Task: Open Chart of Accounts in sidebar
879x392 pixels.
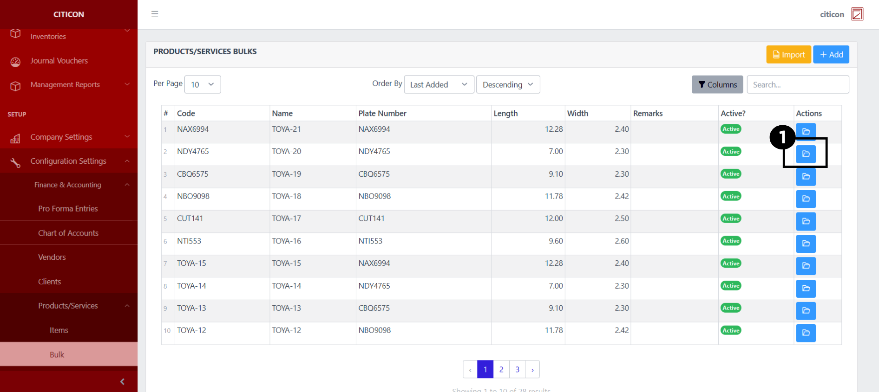Action: click(x=68, y=233)
